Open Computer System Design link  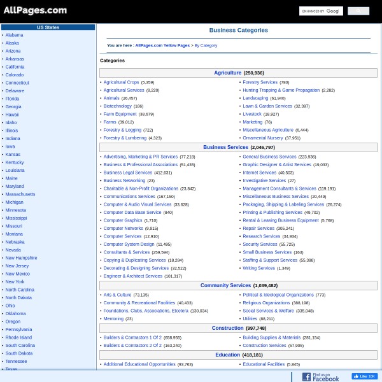point(129,244)
